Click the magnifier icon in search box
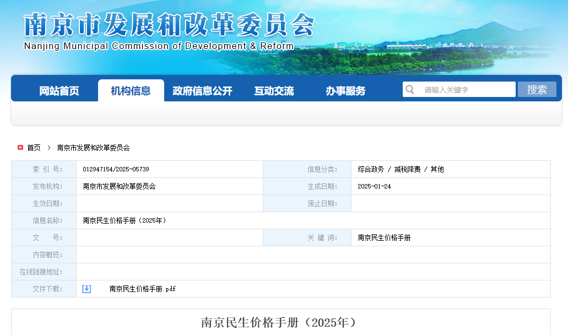This screenshot has width=568, height=335. coord(410,89)
